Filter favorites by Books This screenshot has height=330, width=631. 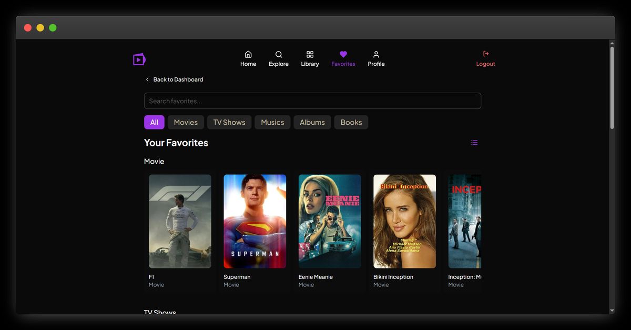point(351,122)
